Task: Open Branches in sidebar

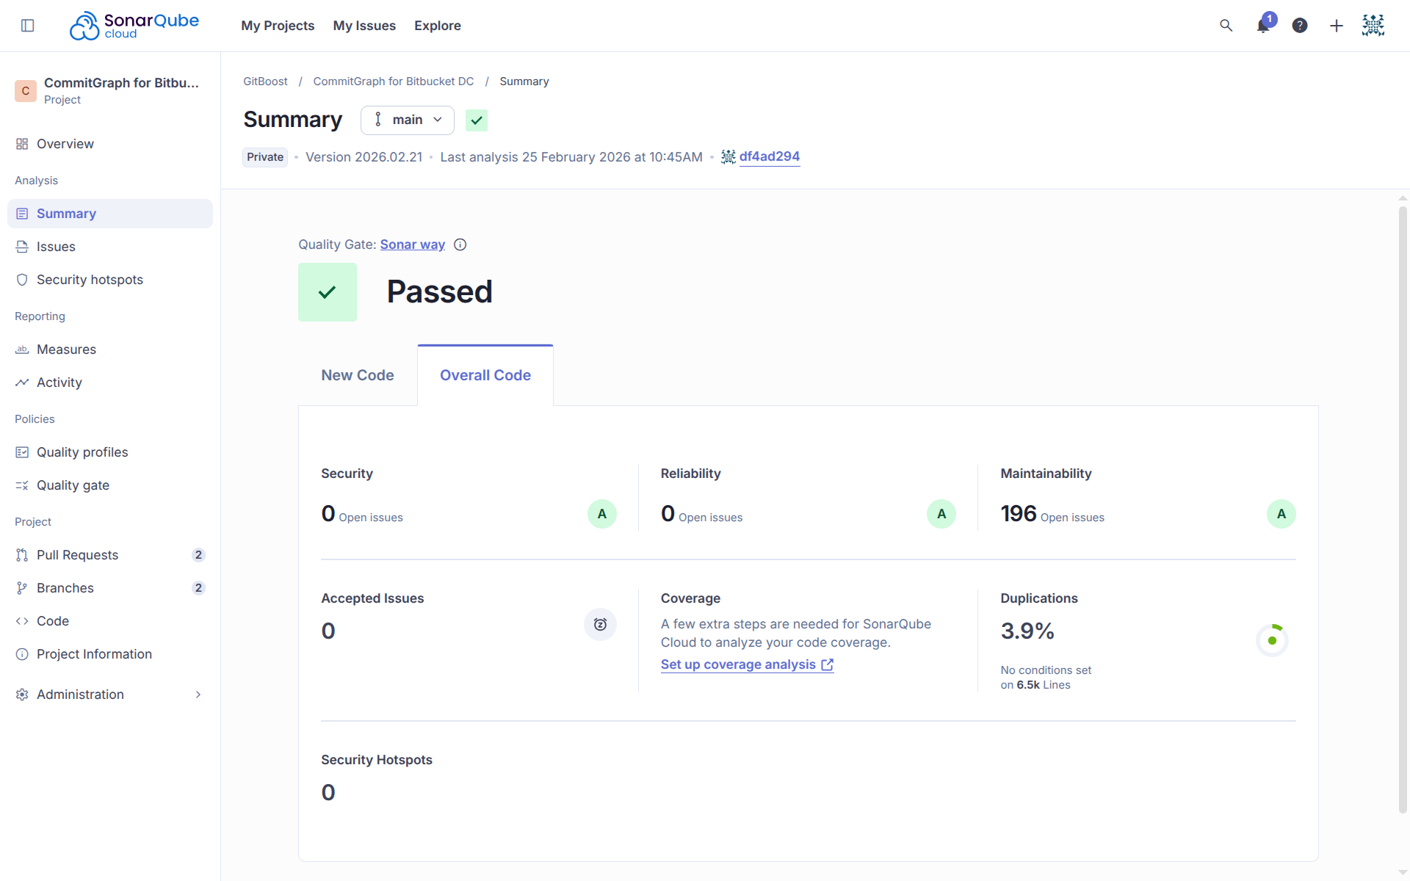Action: click(x=65, y=588)
